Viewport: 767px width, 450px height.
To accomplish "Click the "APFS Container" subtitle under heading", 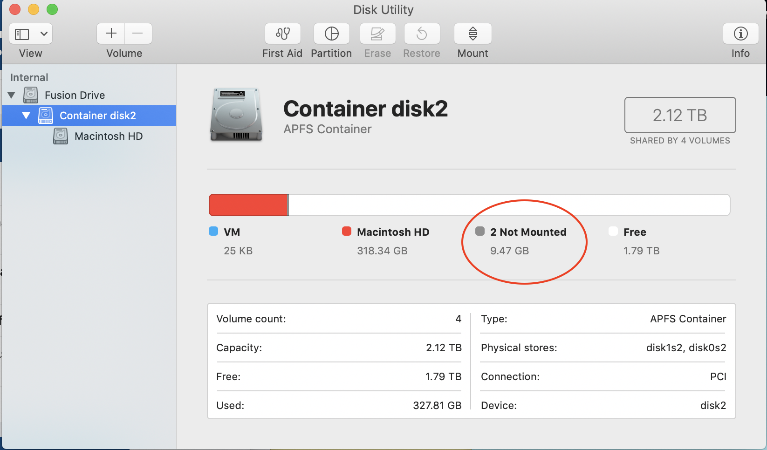I will point(328,130).
